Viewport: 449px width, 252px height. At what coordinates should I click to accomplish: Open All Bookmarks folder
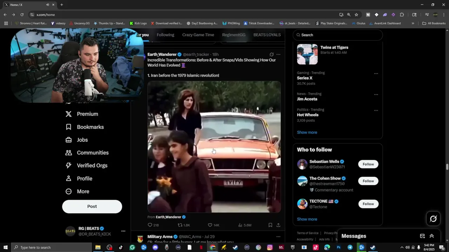pos(434,23)
